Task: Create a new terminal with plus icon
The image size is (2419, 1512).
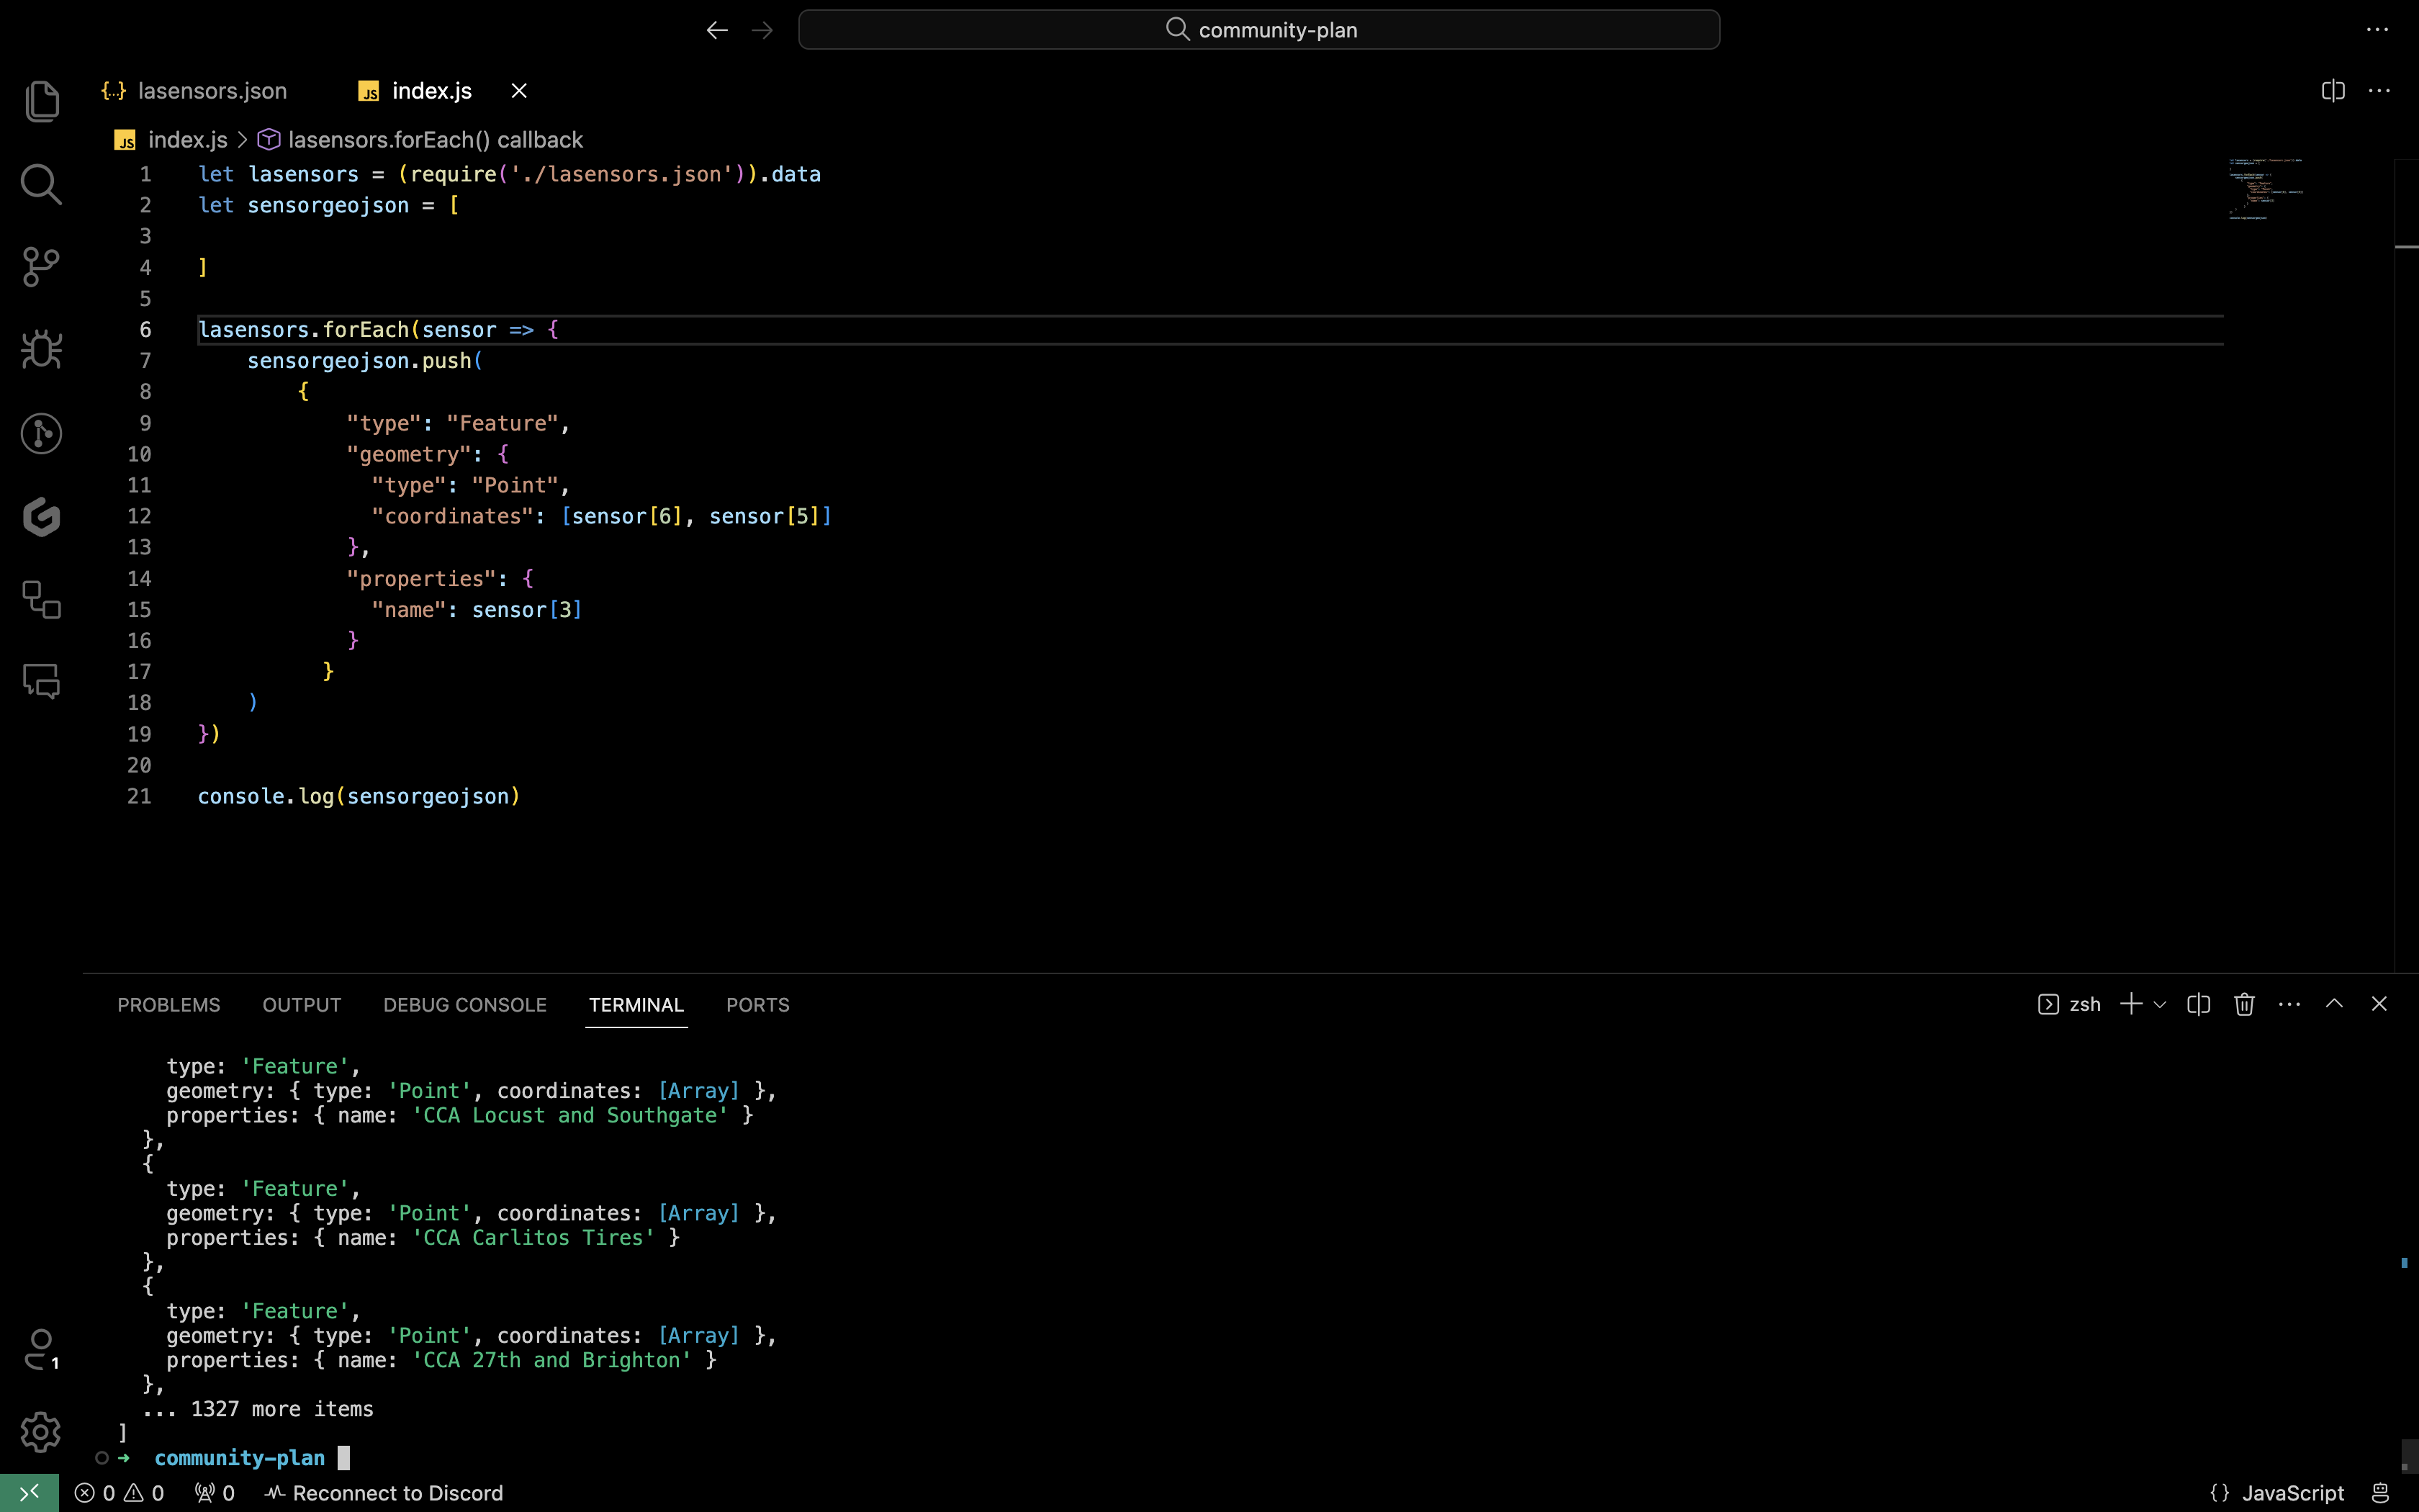Action: tap(2130, 1004)
